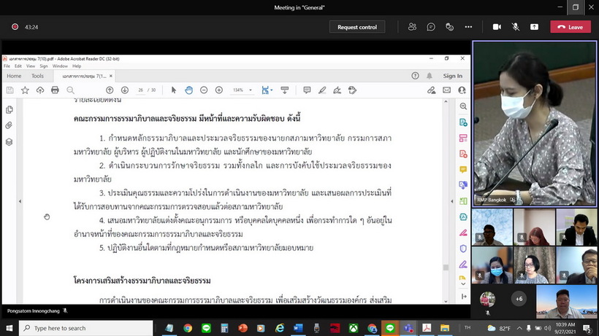Activate the hand pan tool
Screen dimensions: 599x336
pyautogui.click(x=188, y=90)
